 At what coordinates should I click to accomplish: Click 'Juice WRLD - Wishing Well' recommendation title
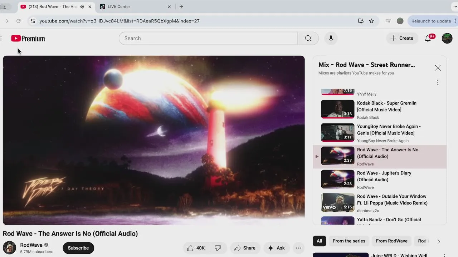click(x=399, y=255)
